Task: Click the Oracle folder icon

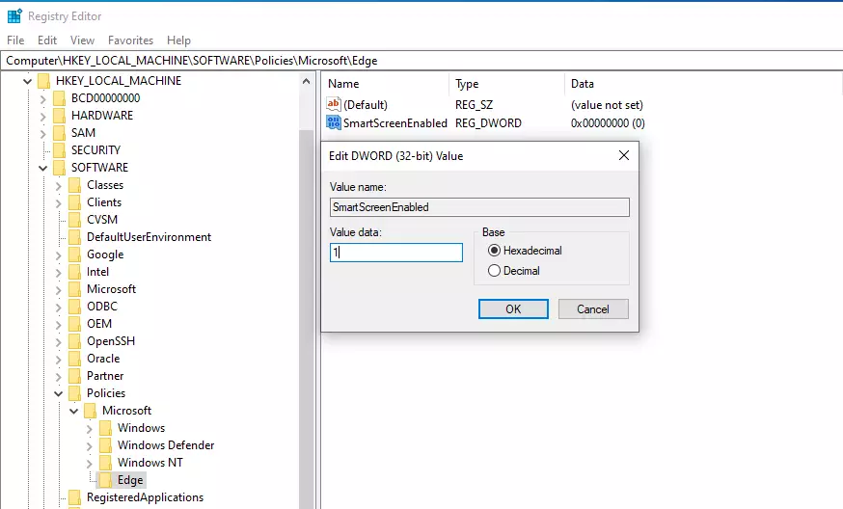Action: click(x=75, y=359)
